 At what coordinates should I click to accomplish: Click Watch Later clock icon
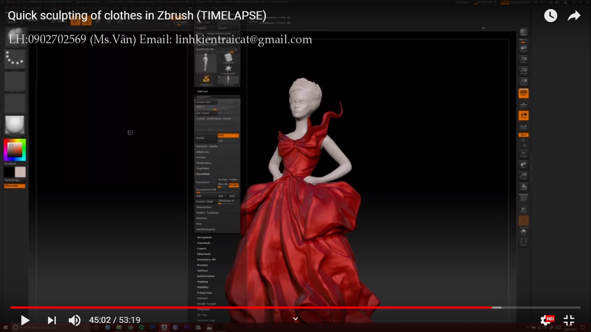[x=550, y=16]
